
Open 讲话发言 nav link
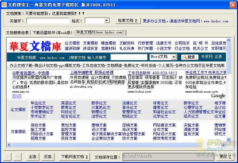pos(90,49)
